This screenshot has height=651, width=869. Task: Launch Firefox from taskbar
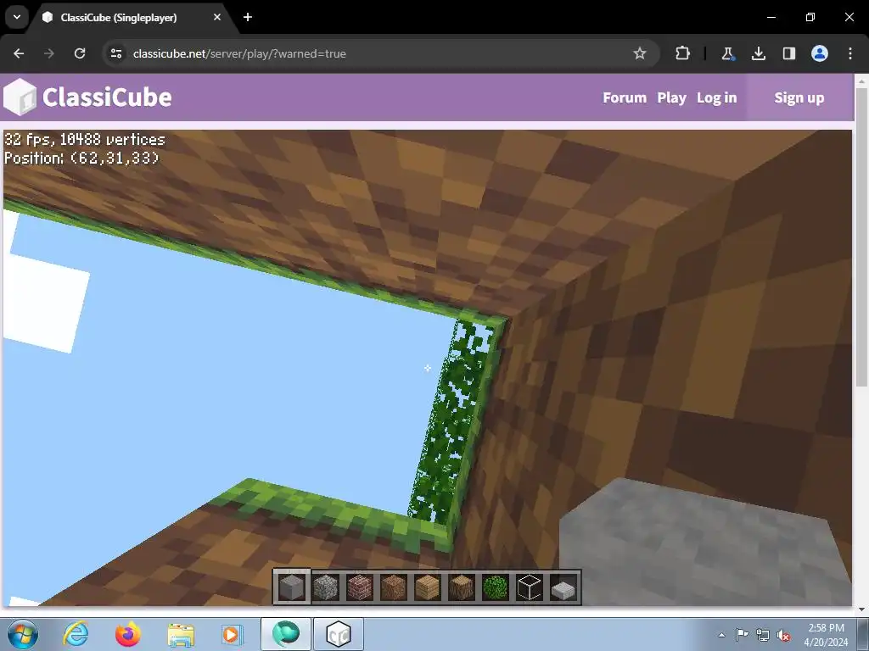click(127, 634)
